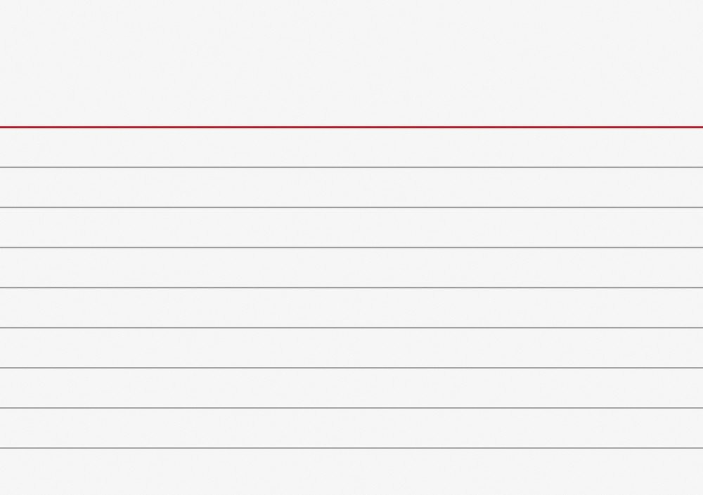Click the red line's far right end
Image resolution: width=703 pixels, height=495 pixels.
(x=701, y=127)
